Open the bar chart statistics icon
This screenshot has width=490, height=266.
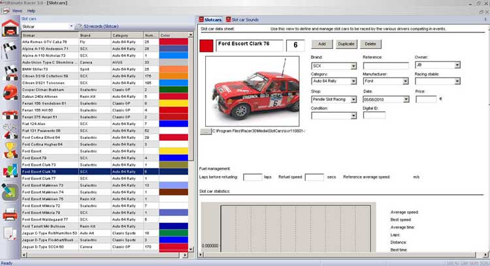[x=10, y=171]
